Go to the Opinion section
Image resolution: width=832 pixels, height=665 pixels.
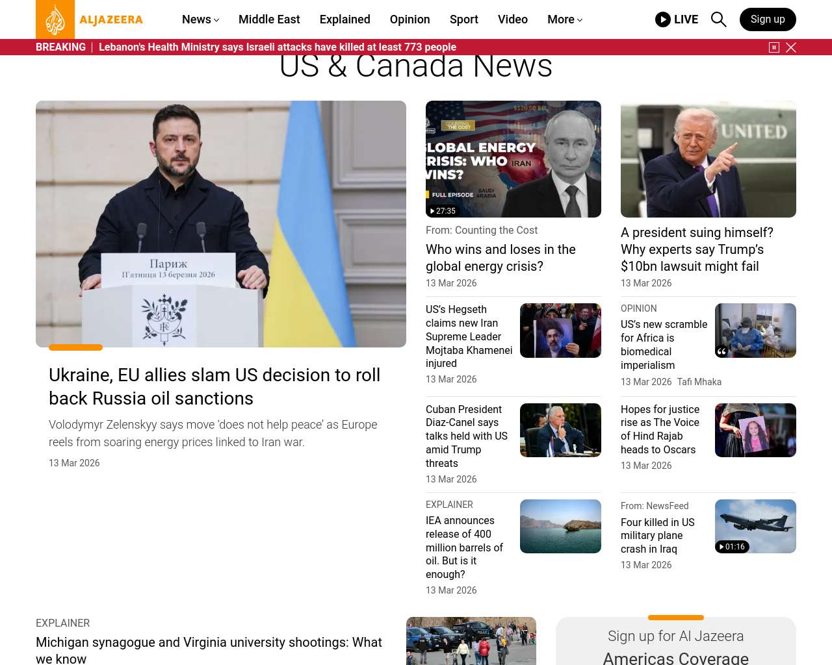click(x=409, y=19)
